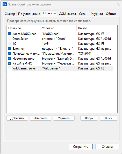Go to the COM-выход tab
The image size is (122, 154).
point(67,14)
